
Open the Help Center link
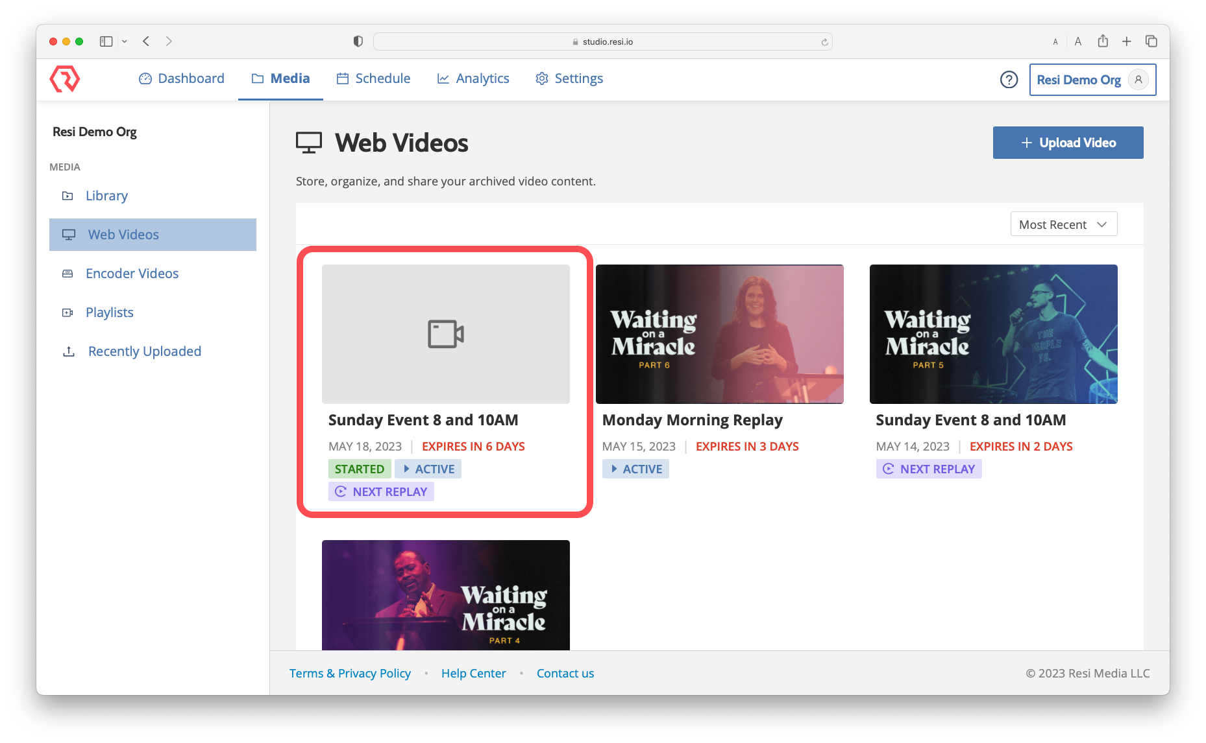[473, 673]
